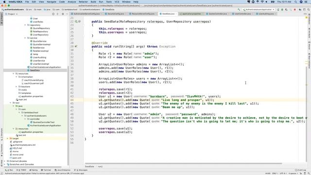Click the run() breadcrumb below editor
Viewport: 311px width, 175px height.
pos(100,167)
